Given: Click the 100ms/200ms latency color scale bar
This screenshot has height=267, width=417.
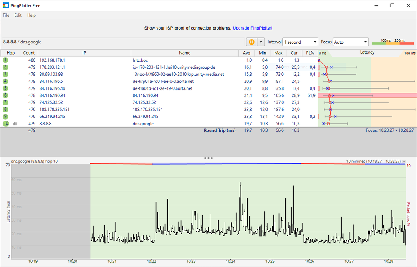Looking at the screenshot, I should pyautogui.click(x=392, y=42).
